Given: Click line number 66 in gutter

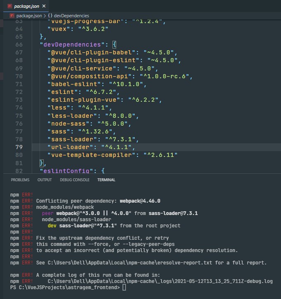Looking at the screenshot, I should 19,44.
